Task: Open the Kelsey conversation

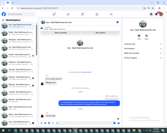Action: pos(18,115)
